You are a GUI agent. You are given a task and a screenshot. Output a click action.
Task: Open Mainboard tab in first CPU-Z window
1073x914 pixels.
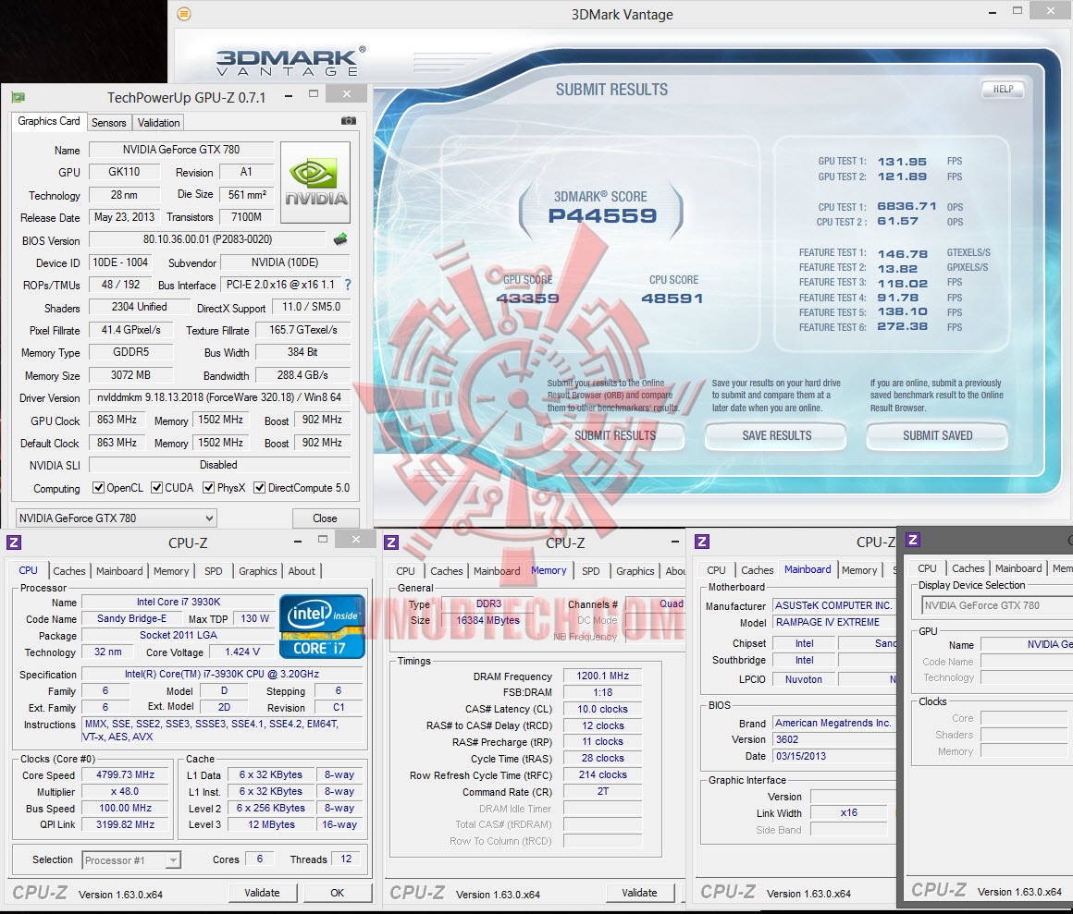point(119,571)
